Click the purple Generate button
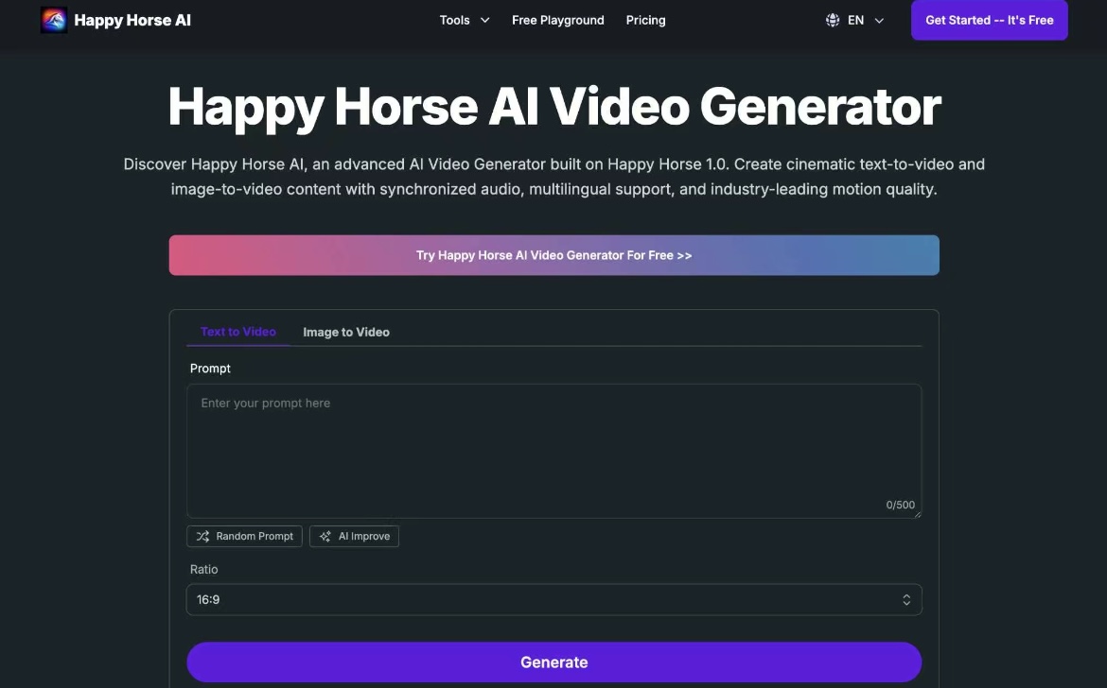This screenshot has height=688, width=1107. coord(554,662)
